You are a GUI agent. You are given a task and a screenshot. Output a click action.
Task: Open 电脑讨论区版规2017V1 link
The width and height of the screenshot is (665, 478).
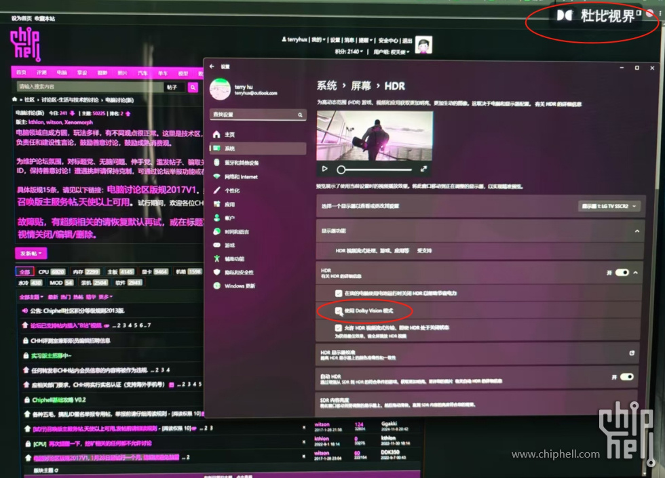pyautogui.click(x=152, y=189)
